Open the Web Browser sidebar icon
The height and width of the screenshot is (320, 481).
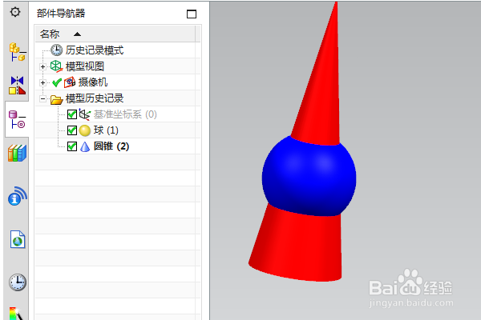18,239
